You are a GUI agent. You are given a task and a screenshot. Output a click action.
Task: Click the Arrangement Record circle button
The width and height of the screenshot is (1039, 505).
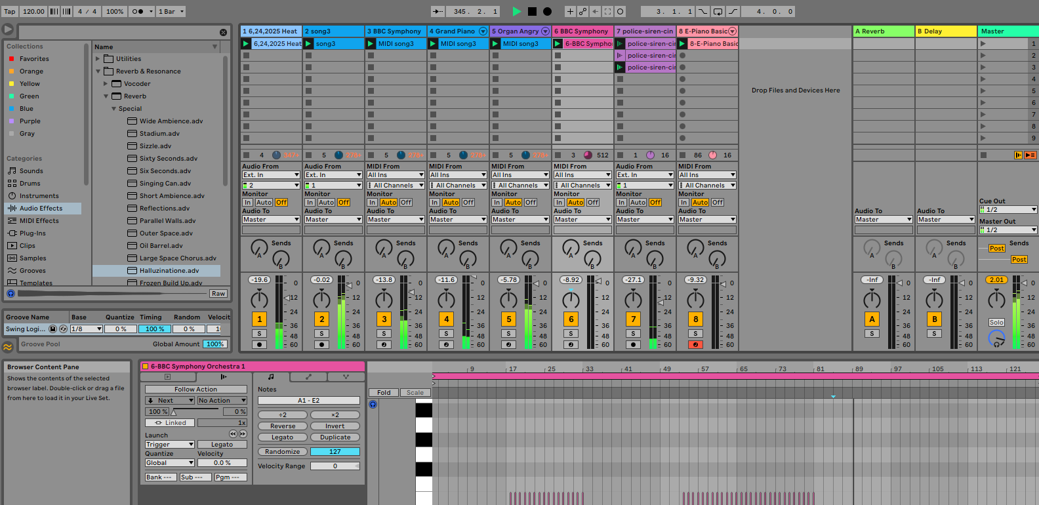(547, 11)
